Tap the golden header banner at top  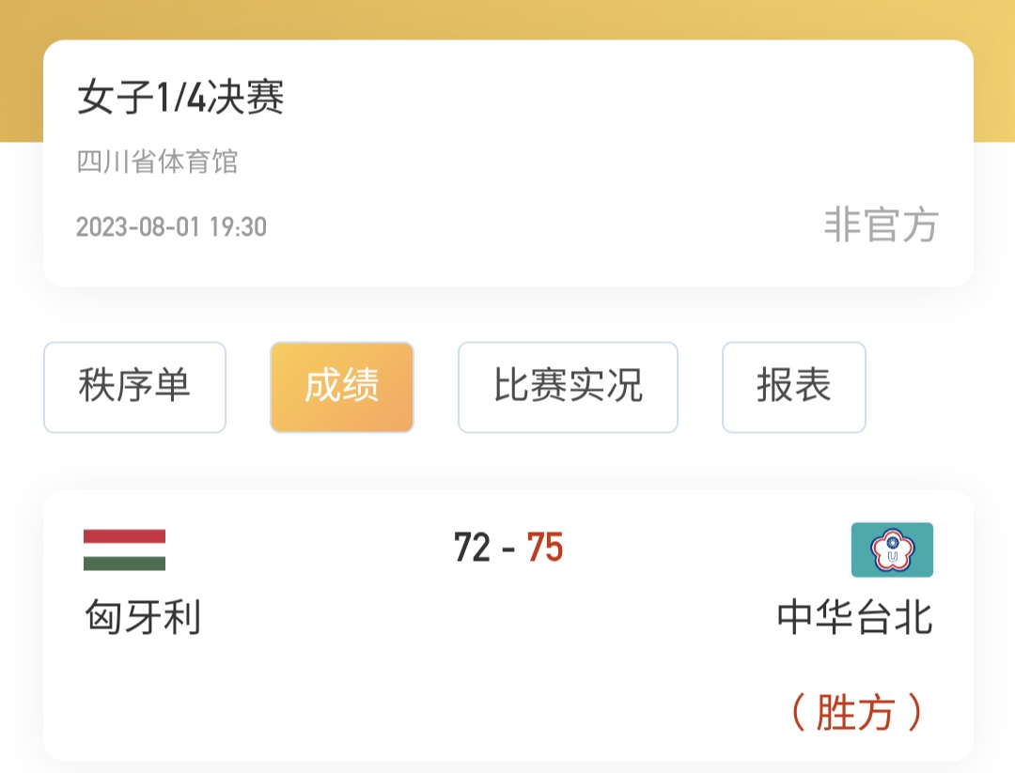[x=507, y=19]
